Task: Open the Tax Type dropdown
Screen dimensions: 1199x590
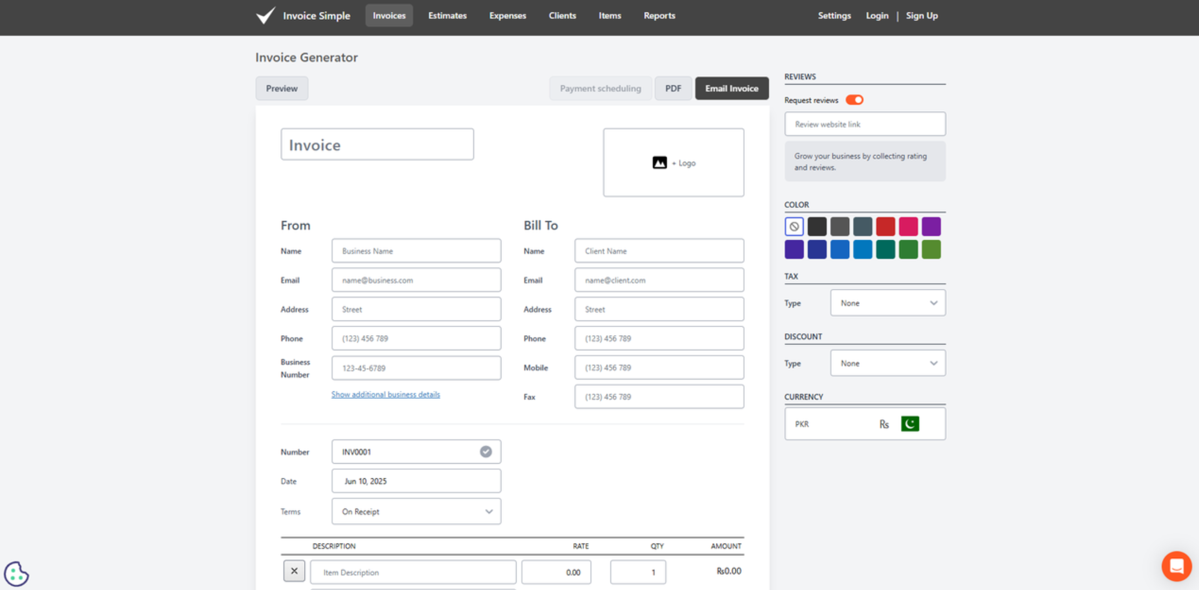Action: (x=888, y=303)
